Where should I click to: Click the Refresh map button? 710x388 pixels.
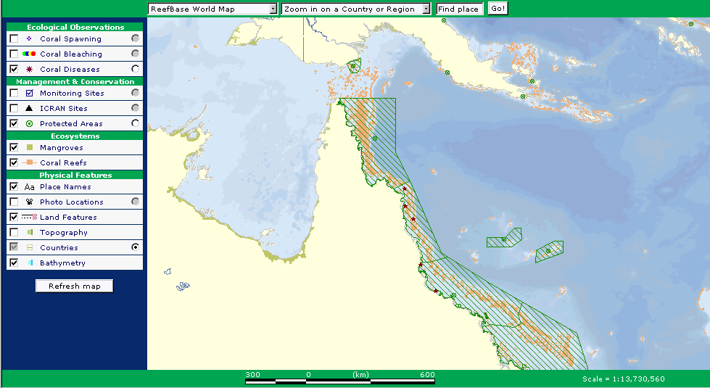click(74, 286)
